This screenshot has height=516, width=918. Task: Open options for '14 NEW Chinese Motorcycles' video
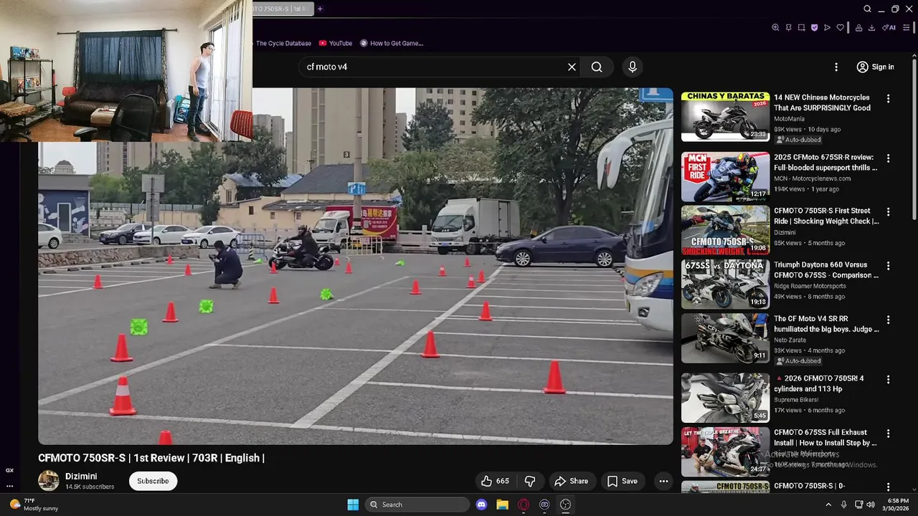[x=888, y=98]
